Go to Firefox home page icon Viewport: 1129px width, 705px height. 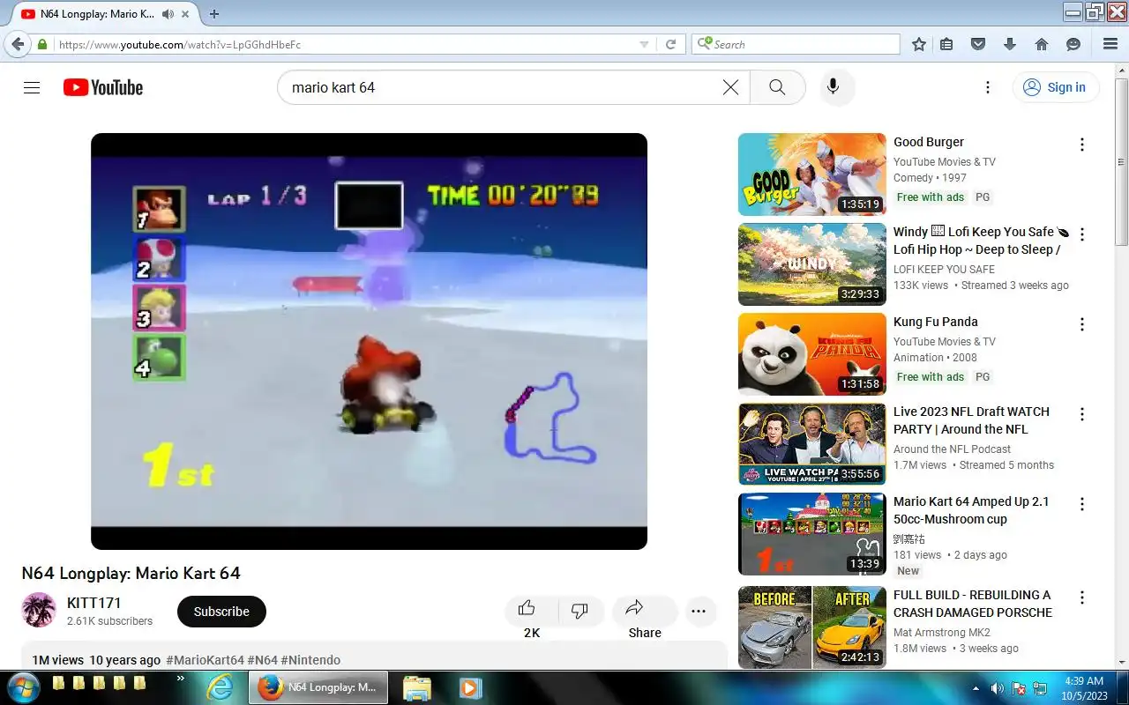(x=1042, y=44)
